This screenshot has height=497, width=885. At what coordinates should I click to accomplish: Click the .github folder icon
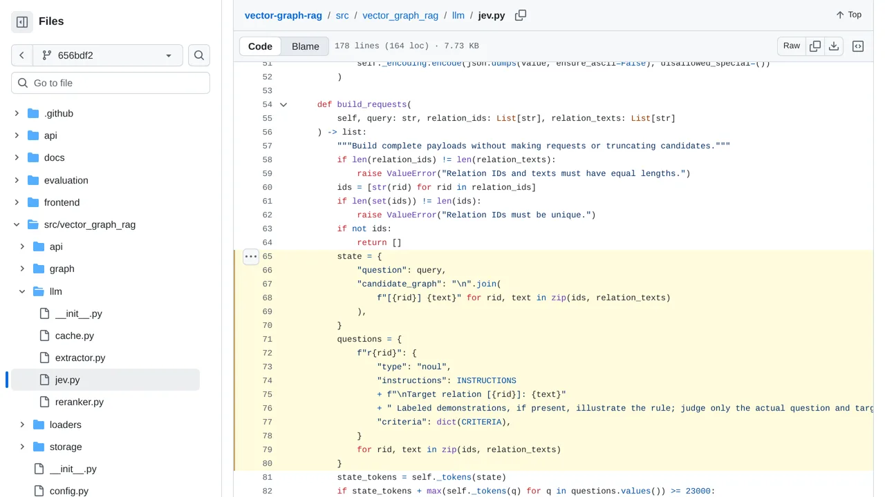33,113
